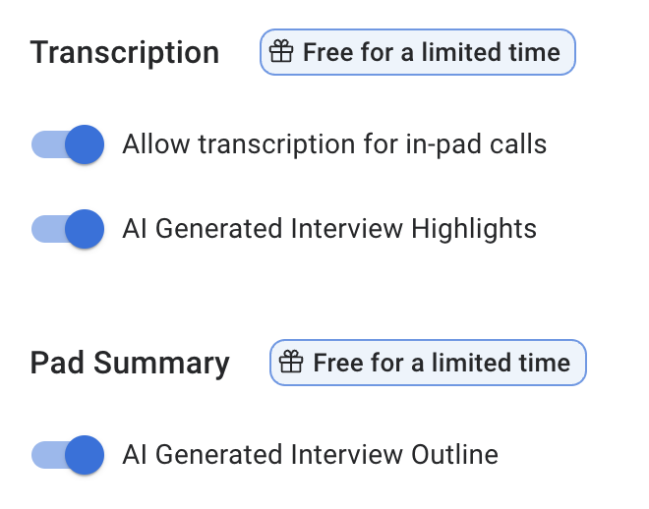Click the blue knob of in-pad calls switch
Image resolution: width=649 pixels, height=509 pixels.
(85, 145)
